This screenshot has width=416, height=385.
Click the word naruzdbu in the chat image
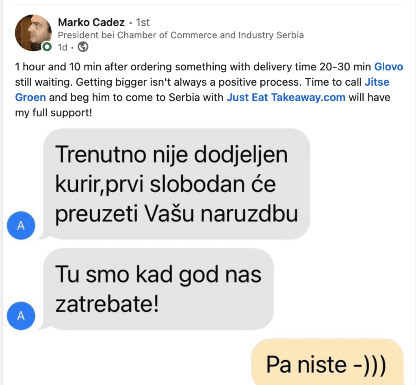(249, 214)
